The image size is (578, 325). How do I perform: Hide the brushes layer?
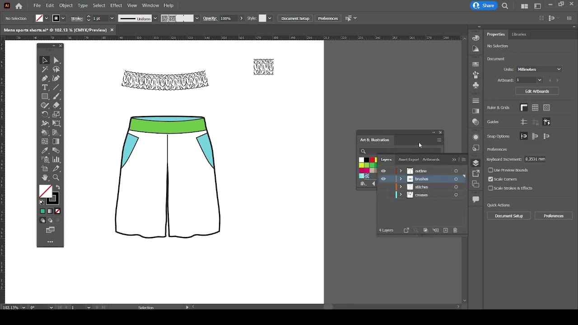[383, 179]
